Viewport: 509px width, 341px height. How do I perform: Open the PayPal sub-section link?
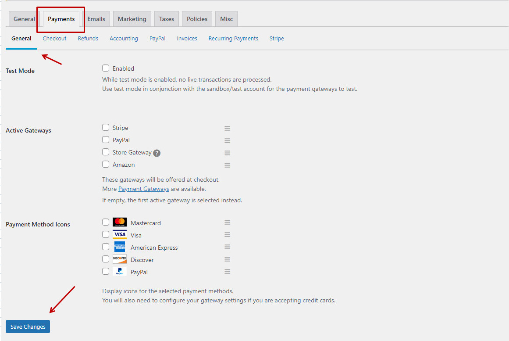click(x=157, y=38)
